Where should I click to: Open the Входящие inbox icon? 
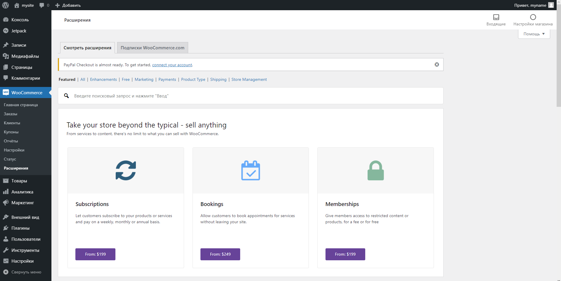click(496, 17)
